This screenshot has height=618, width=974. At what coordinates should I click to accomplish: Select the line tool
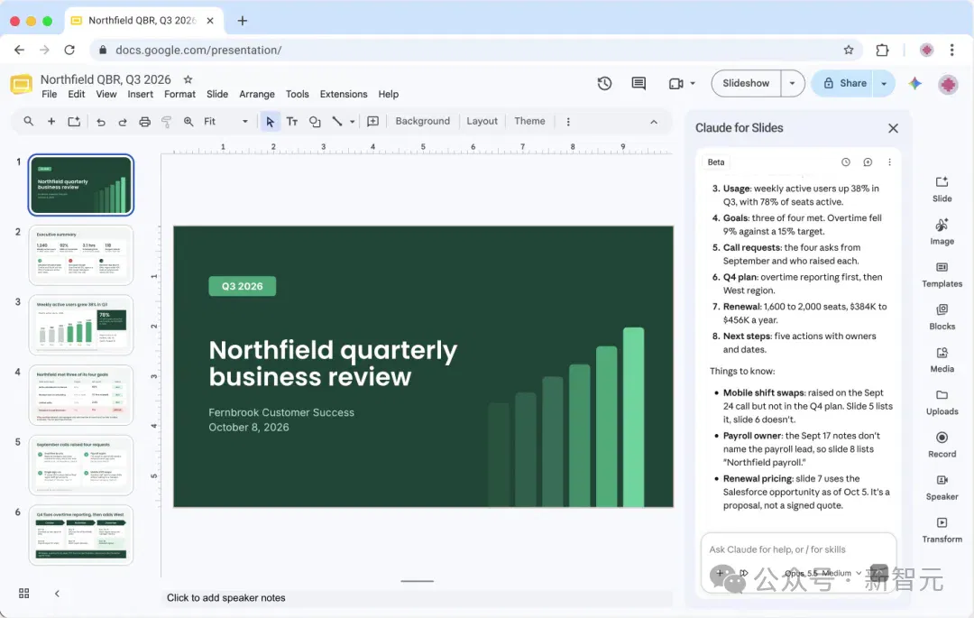(x=337, y=121)
